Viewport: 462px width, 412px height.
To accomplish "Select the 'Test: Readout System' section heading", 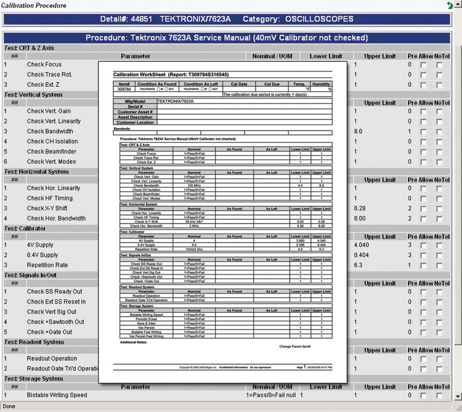I will [34, 342].
